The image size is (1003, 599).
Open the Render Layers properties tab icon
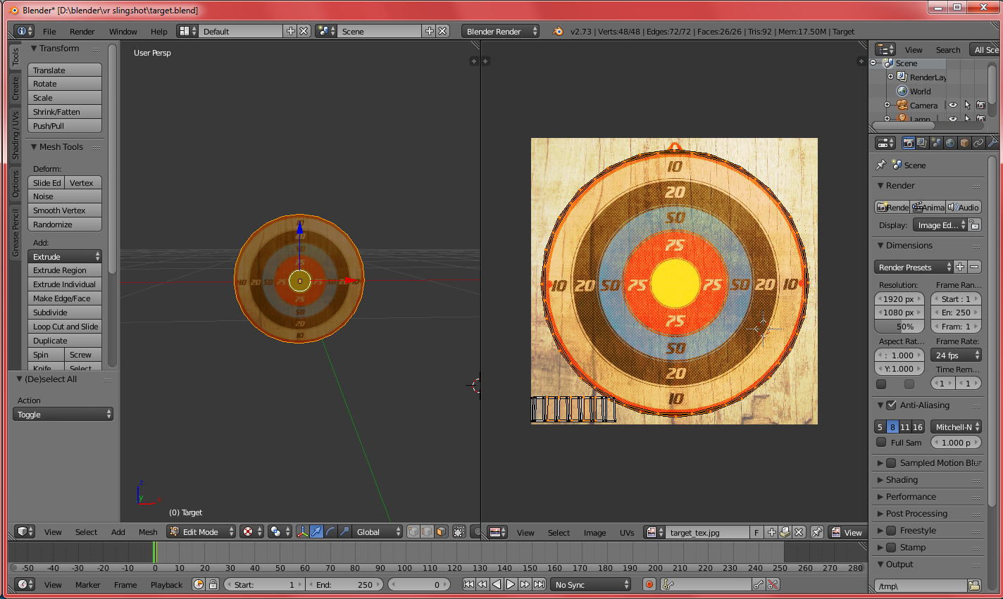coord(922,143)
